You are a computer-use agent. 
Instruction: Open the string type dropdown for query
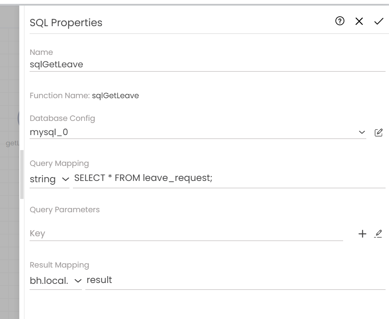49,179
